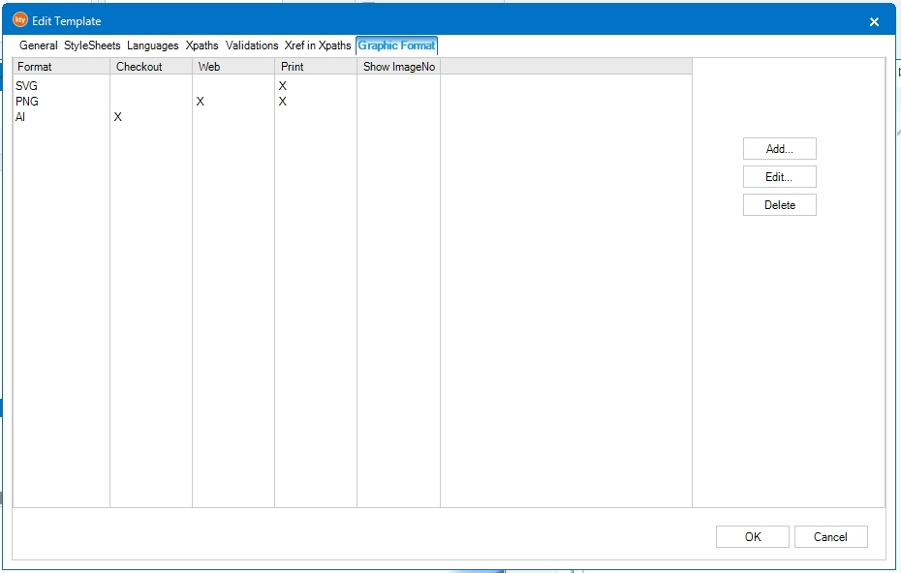Click Cancel to discard changes
The width and height of the screenshot is (901, 573).
click(x=830, y=537)
